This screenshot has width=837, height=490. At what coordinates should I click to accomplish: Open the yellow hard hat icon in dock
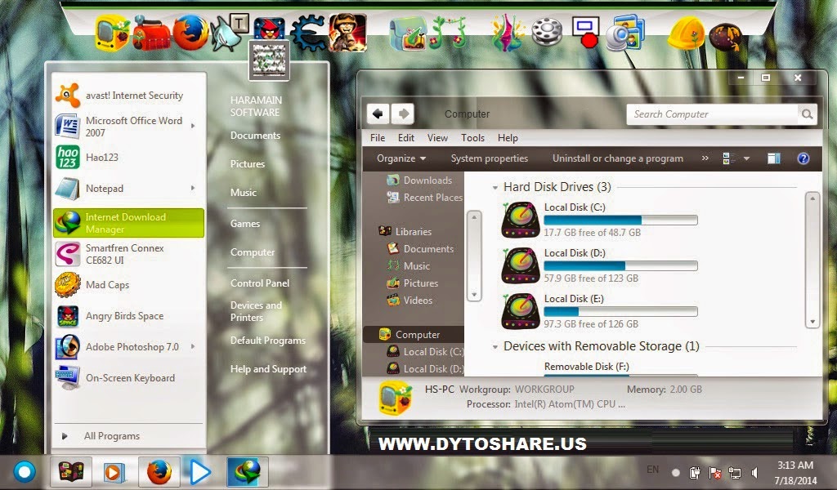tap(687, 33)
